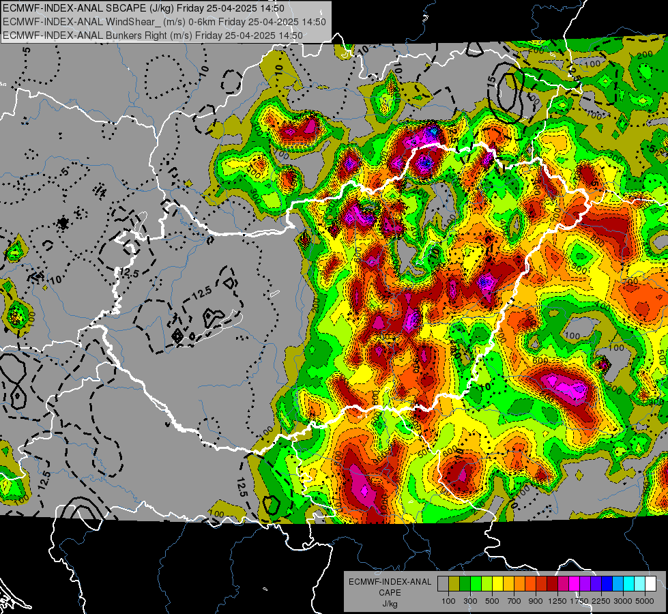
Task: Click the 1250 tick label on legend
Action: pos(557,601)
